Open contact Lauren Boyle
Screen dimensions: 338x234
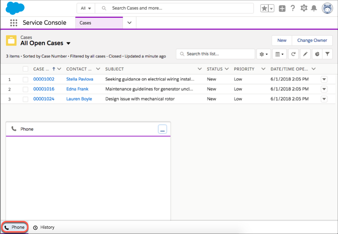pyautogui.click(x=79, y=99)
